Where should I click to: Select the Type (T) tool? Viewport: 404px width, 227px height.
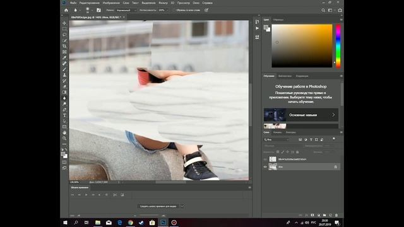pos(64,115)
